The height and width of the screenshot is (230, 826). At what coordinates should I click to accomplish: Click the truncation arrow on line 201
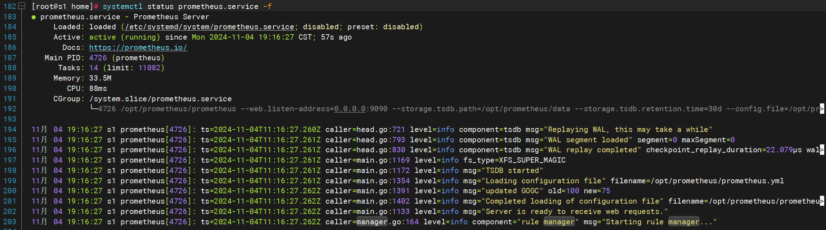822,201
